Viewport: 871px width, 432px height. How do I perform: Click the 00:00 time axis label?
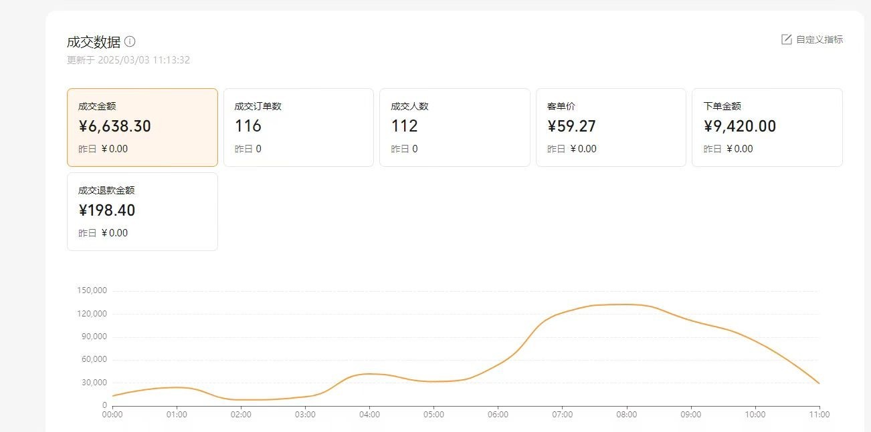pos(112,415)
